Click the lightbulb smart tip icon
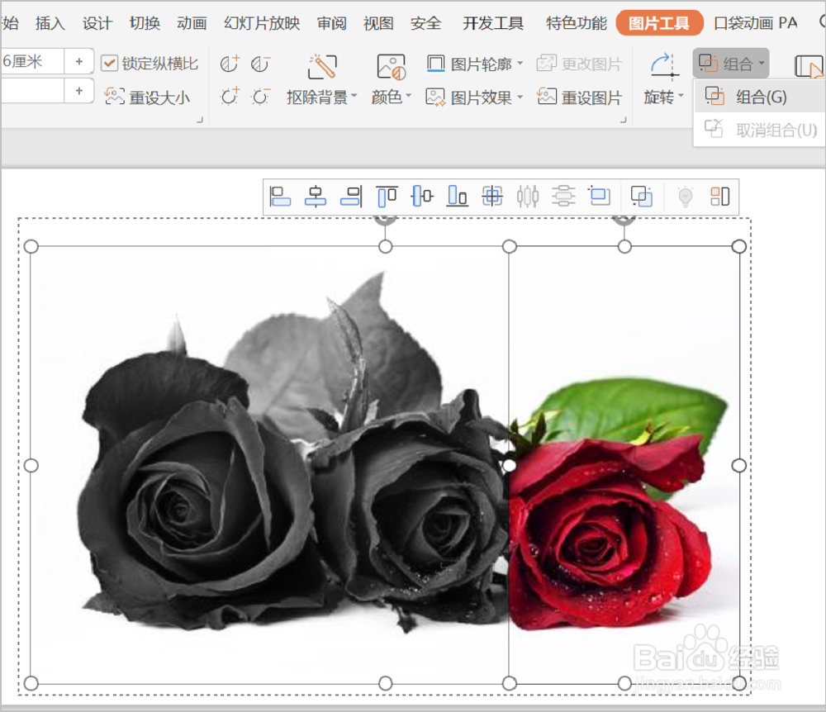826x712 pixels. [685, 197]
